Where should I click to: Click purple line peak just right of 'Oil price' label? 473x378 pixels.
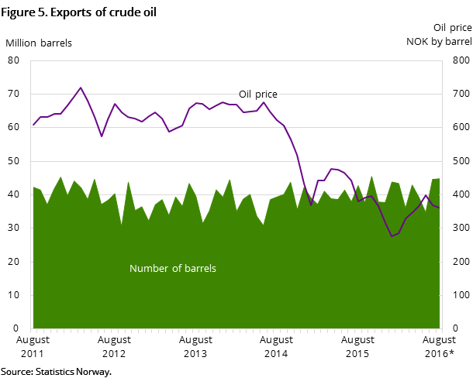point(264,102)
